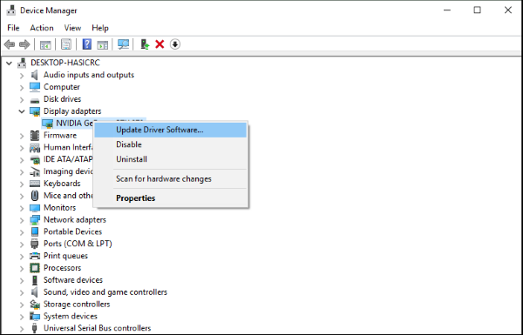Select the Processors label
Screen dimensions: 523x335
pos(63,268)
